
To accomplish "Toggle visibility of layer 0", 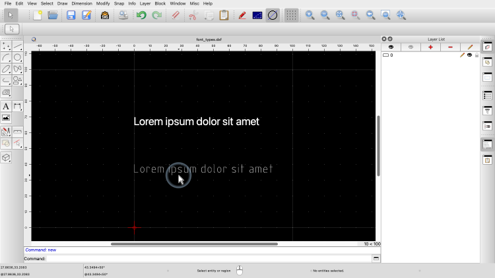I will [x=469, y=55].
